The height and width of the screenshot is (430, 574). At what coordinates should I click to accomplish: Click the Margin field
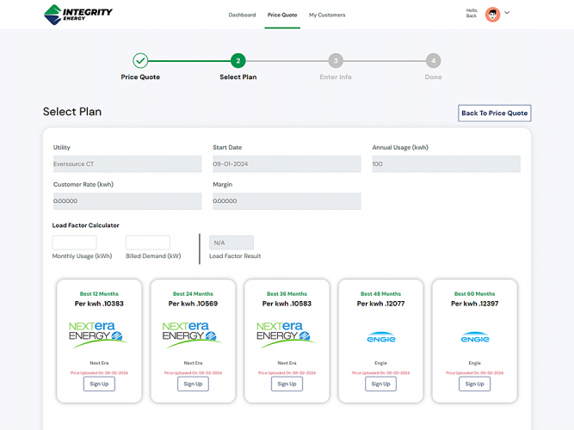click(x=287, y=201)
